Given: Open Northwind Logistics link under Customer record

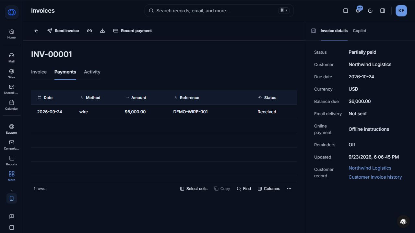Looking at the screenshot, I should coord(370,168).
